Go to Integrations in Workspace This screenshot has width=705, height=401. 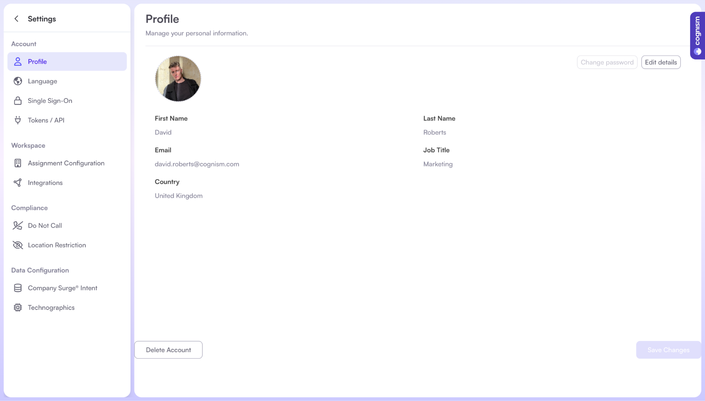click(x=45, y=183)
